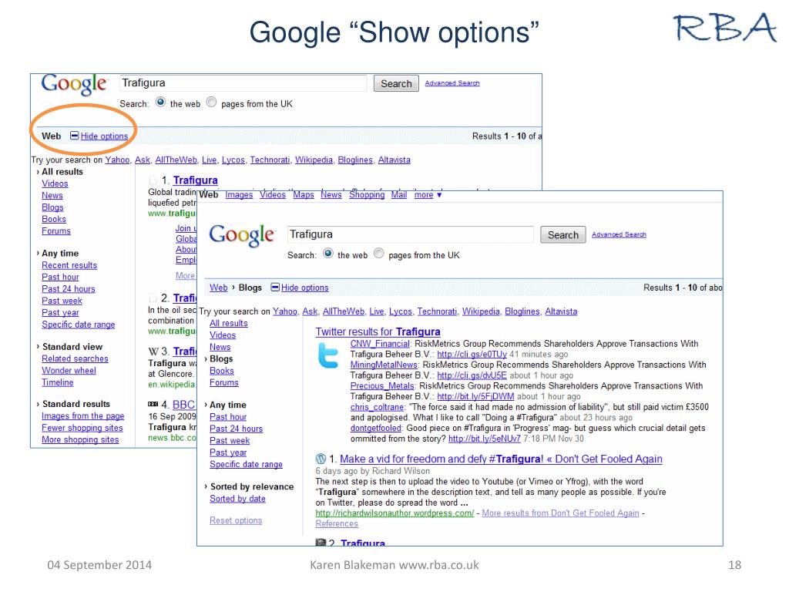789x592 pixels.
Task: Open 'Make a vid for freedom' result
Action: click(501, 459)
